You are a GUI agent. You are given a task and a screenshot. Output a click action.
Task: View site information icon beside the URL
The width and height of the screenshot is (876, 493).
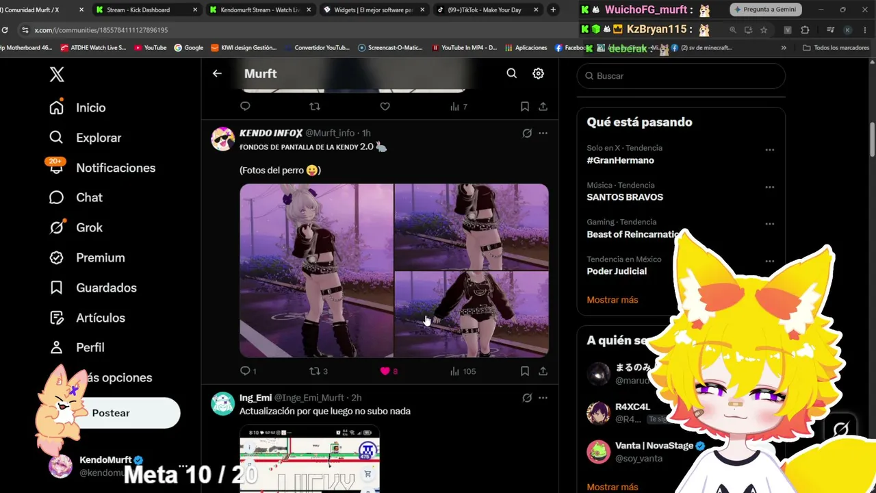(x=25, y=30)
